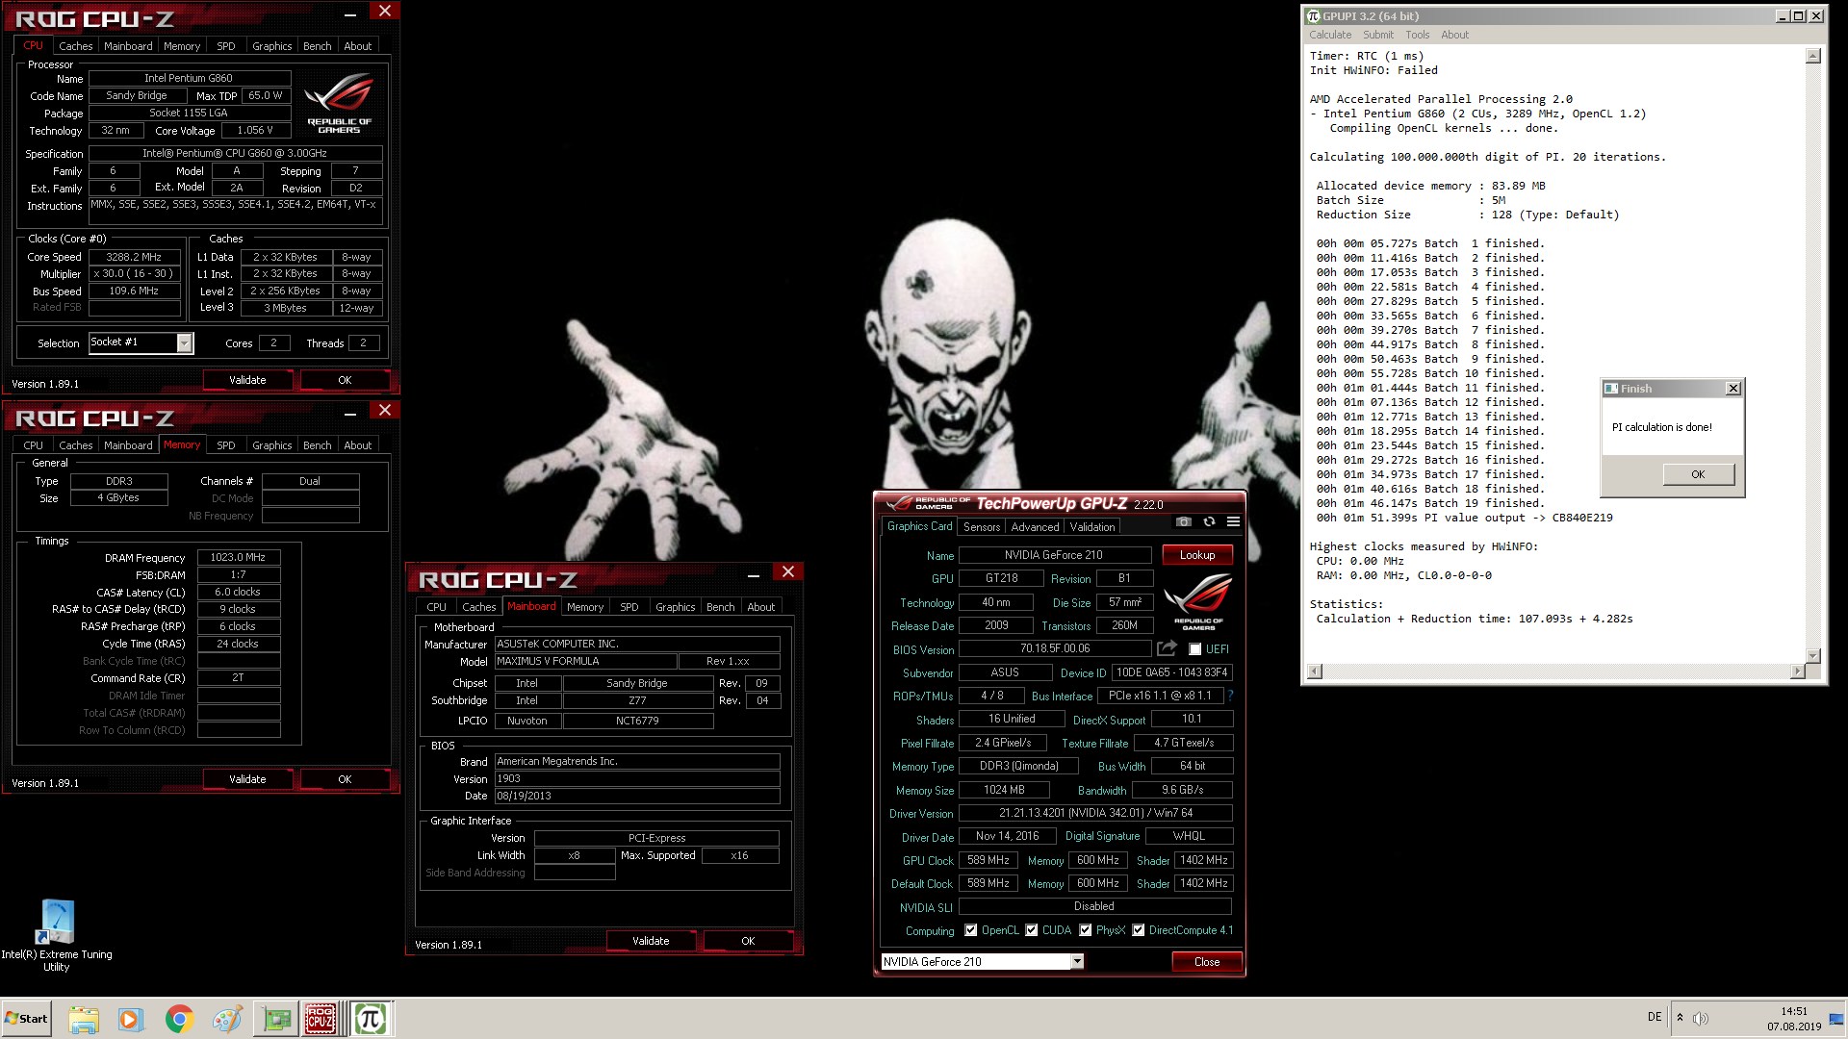Switch to GPUPI taskbar icon
Viewport: 1848px width, 1039px height.
pyautogui.click(x=371, y=1019)
